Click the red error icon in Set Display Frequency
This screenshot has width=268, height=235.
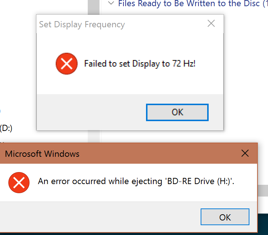point(66,64)
